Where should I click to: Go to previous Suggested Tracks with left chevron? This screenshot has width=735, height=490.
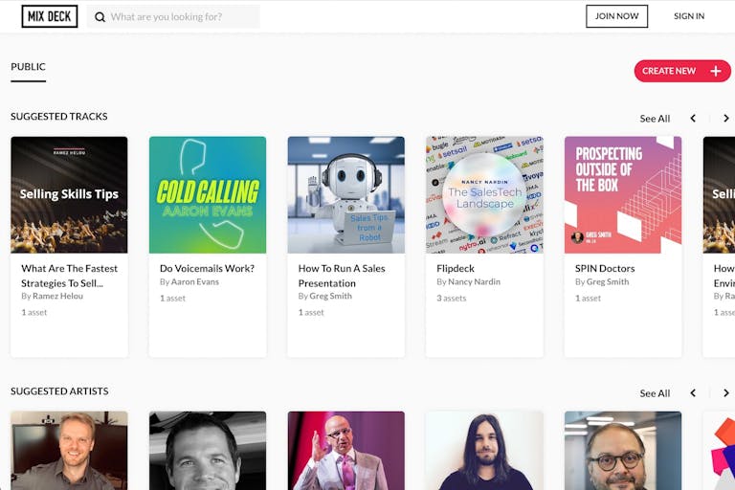click(693, 119)
